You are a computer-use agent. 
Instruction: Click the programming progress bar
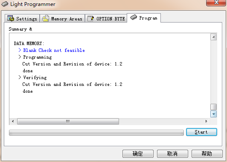96,133
